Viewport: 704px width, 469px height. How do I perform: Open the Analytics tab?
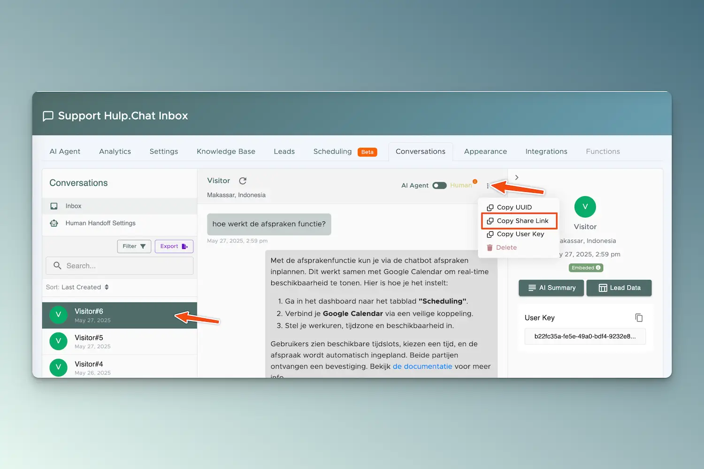pos(115,151)
